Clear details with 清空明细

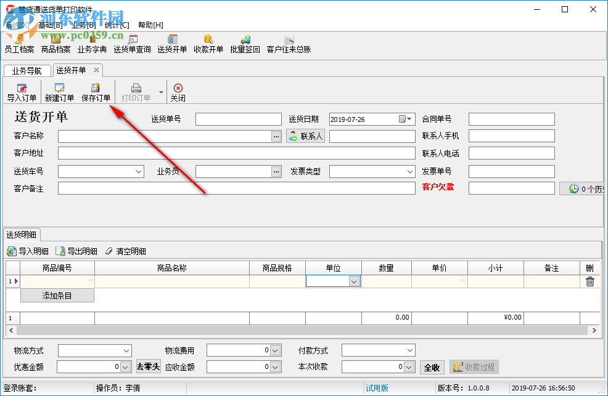(x=126, y=251)
